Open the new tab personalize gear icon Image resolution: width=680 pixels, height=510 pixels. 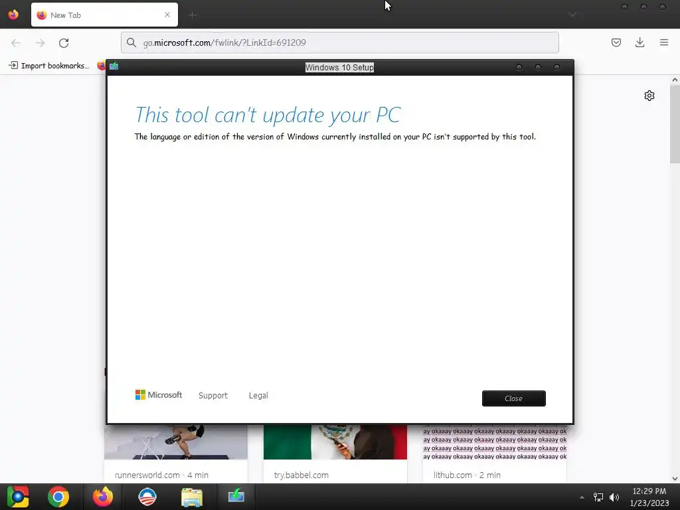(x=649, y=96)
